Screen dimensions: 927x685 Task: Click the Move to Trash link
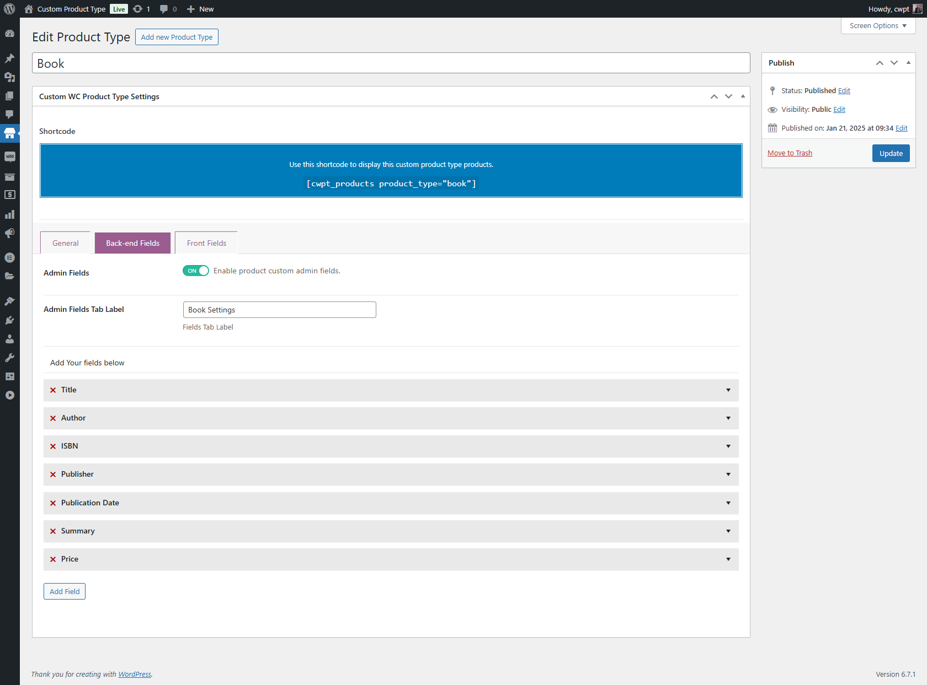tap(790, 153)
